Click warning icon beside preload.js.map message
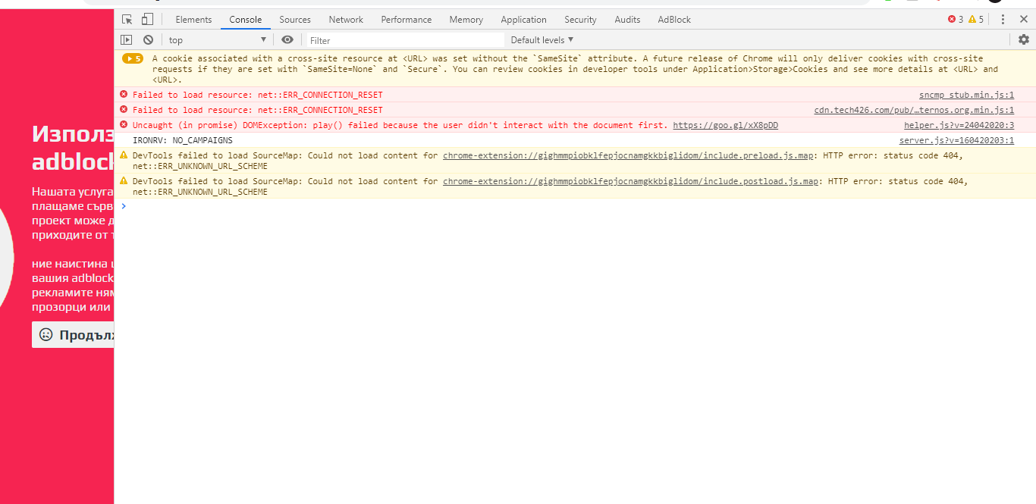This screenshot has width=1036, height=504. [x=124, y=155]
